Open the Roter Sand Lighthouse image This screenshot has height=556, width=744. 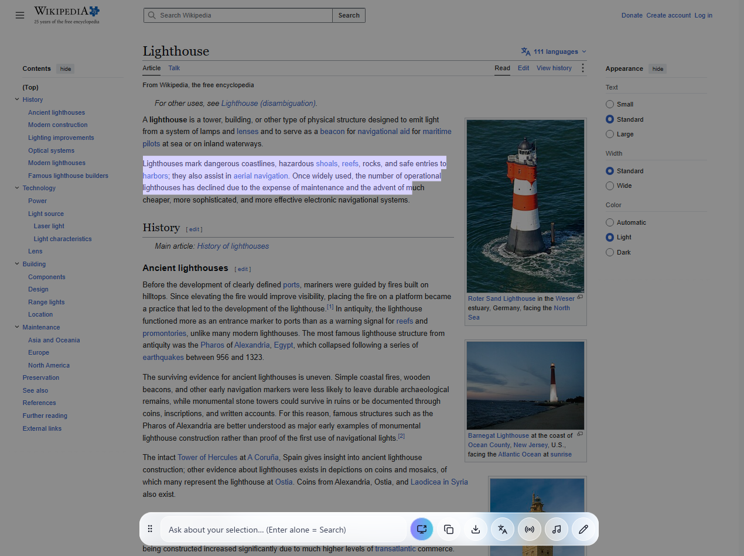(525, 206)
